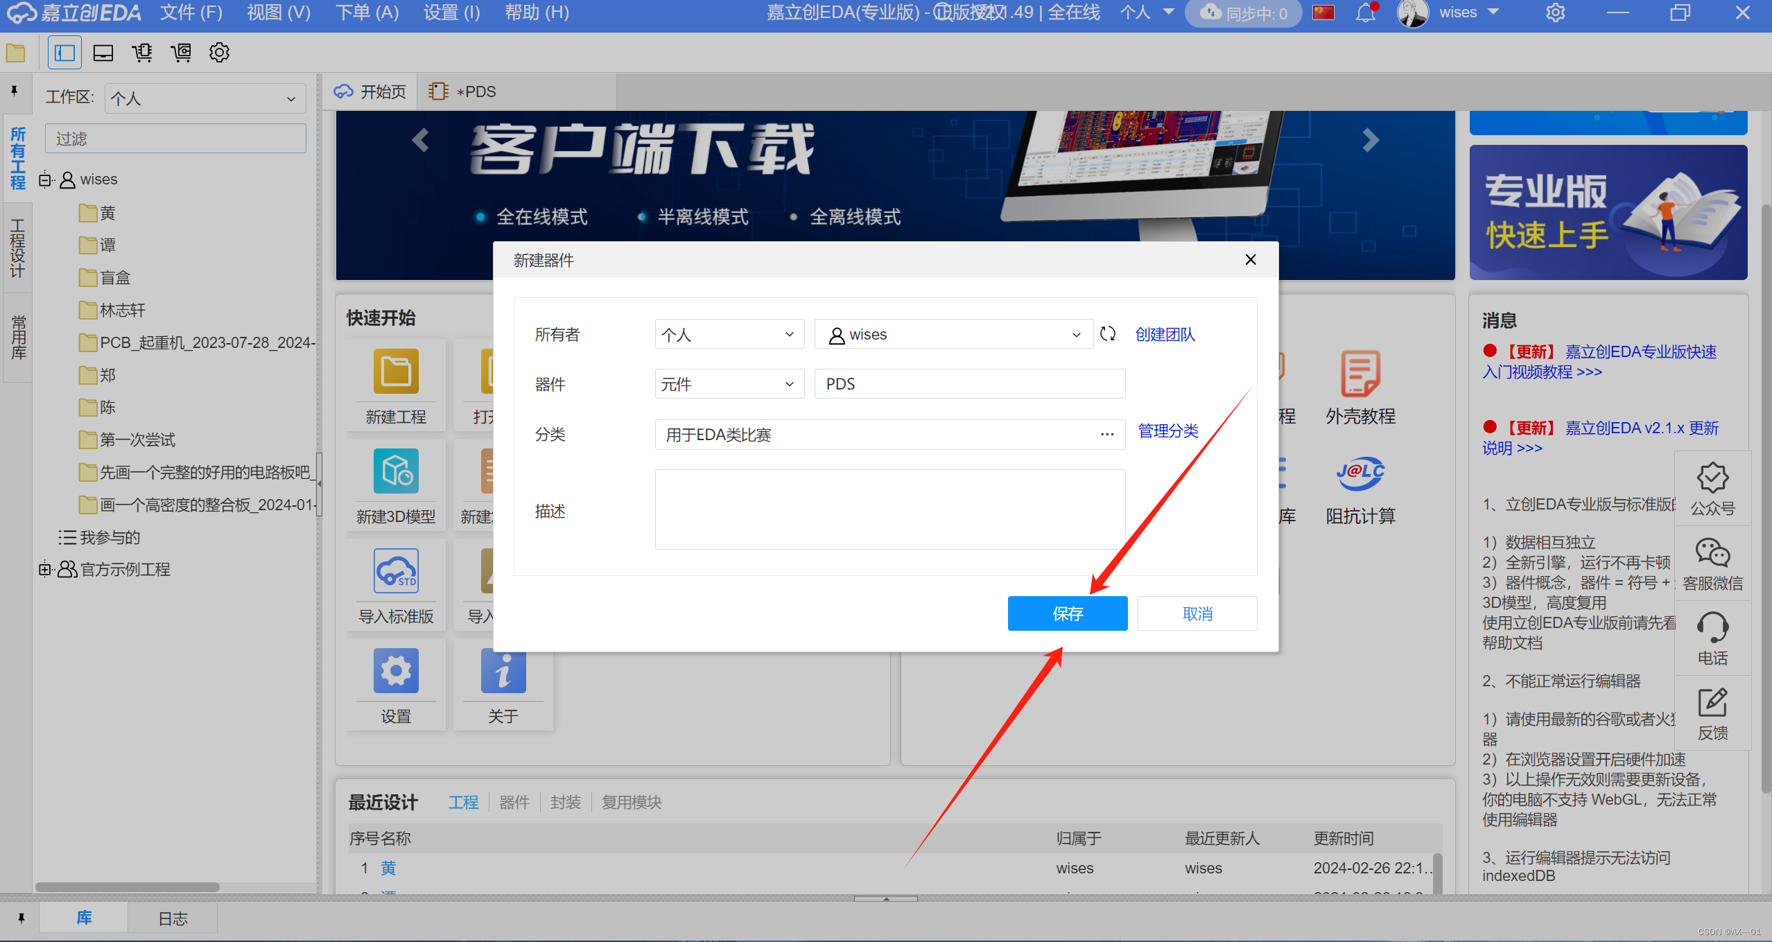Click the project tree horizontal scrollbar
Screen dimensions: 1772x942
[x=128, y=887]
